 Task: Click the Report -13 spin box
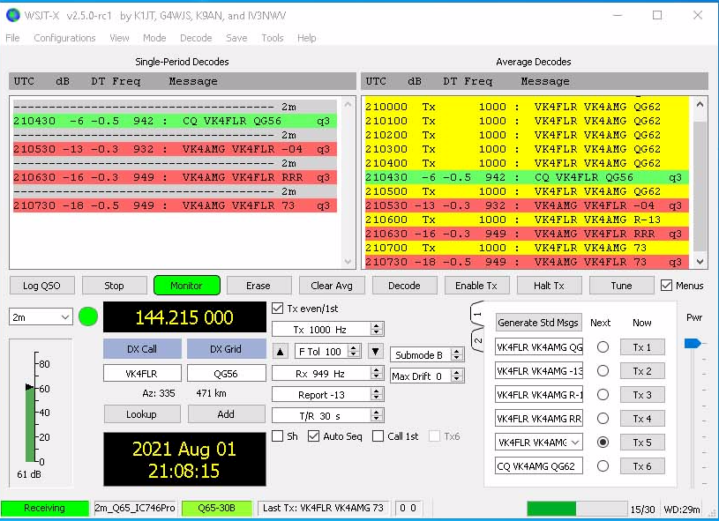tap(328, 395)
